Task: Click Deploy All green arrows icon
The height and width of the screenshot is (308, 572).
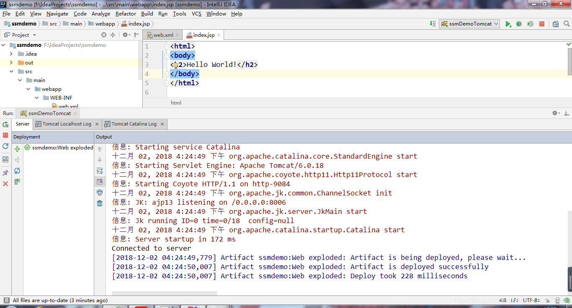Action: (x=17, y=149)
